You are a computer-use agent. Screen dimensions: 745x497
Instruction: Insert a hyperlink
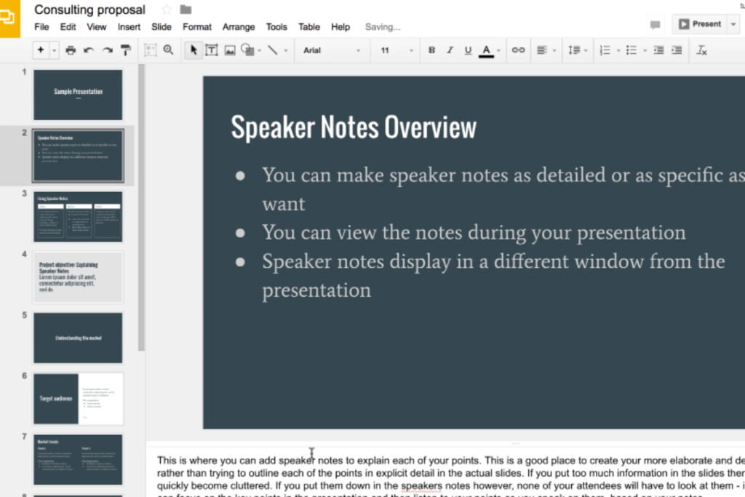(518, 50)
